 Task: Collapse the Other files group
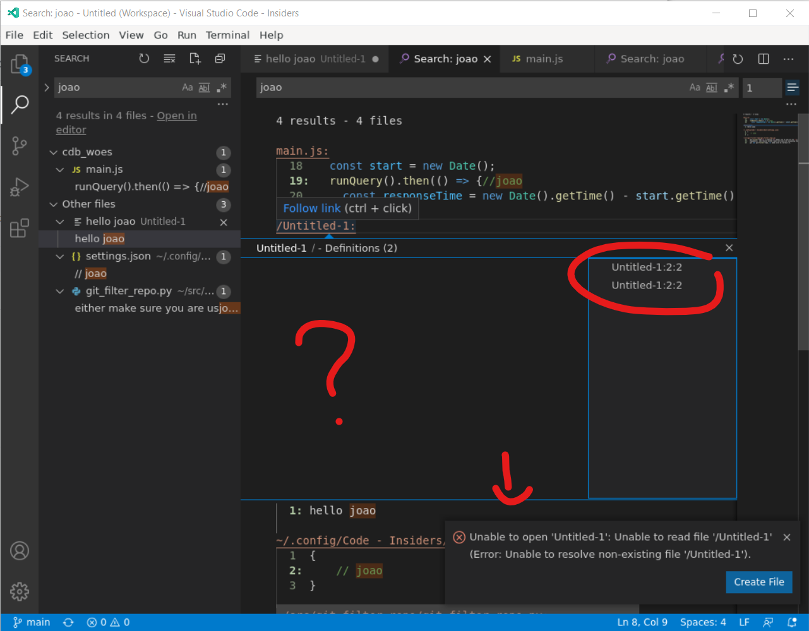(x=54, y=204)
